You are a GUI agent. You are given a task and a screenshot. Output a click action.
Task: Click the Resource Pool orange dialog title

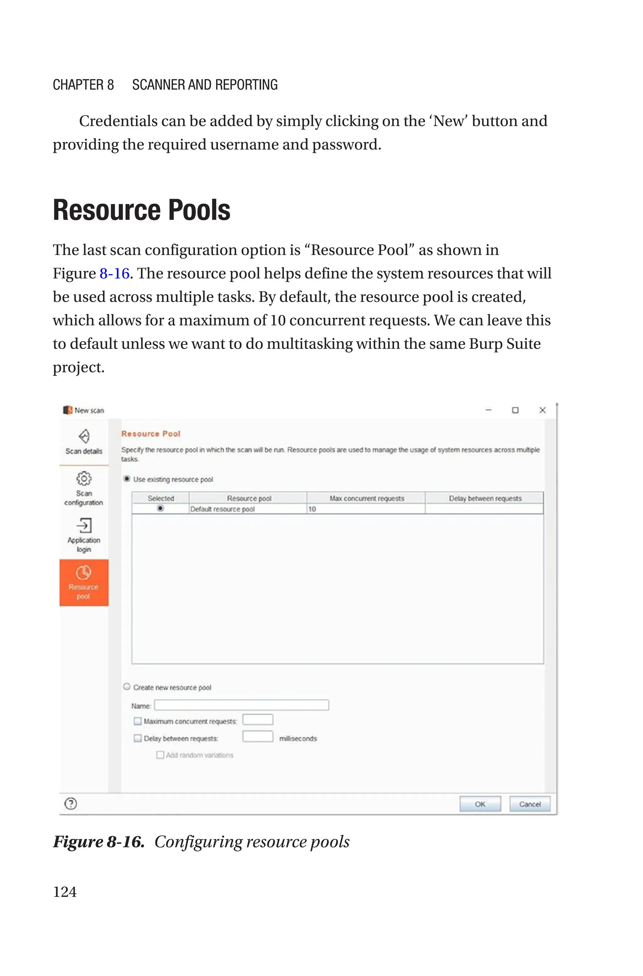coord(151,433)
